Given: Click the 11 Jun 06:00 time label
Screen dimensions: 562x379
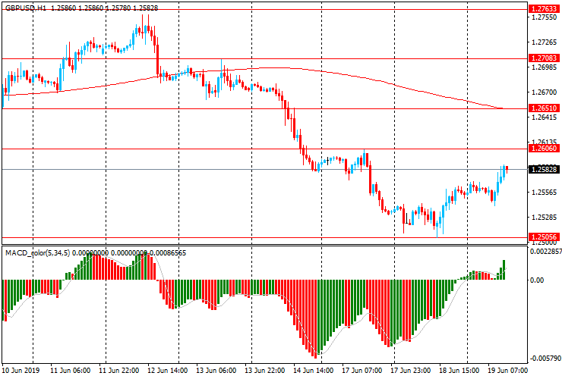Looking at the screenshot, I should (x=70, y=370).
